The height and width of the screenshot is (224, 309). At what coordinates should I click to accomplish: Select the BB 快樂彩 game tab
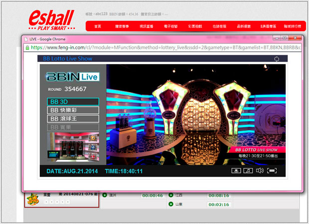coord(73,110)
